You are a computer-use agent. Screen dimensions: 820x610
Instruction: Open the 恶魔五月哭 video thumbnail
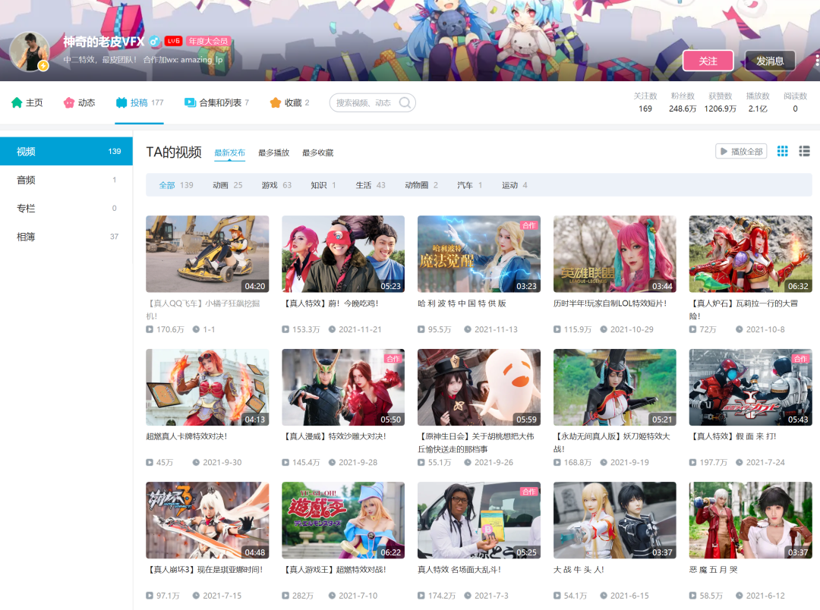750,520
